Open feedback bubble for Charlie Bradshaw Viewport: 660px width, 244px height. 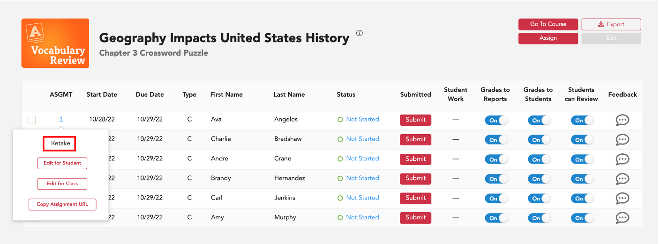(622, 140)
